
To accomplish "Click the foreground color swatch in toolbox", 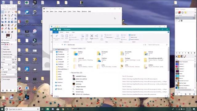I will pos(8,35).
